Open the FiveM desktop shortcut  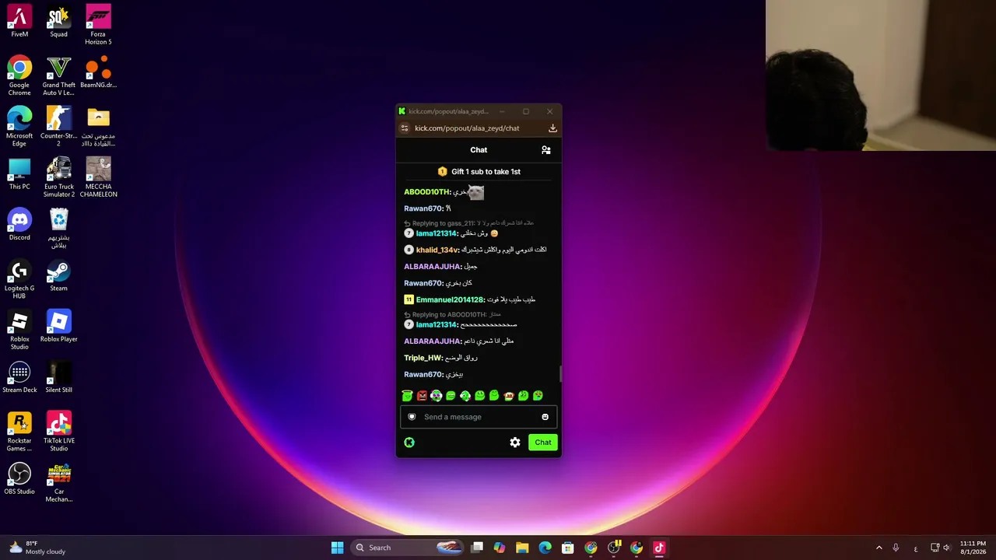(x=19, y=21)
